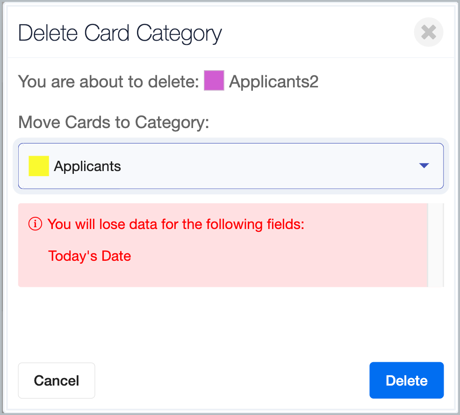
Task: Click the warning panel's scrollbar track
Action: pos(436,245)
